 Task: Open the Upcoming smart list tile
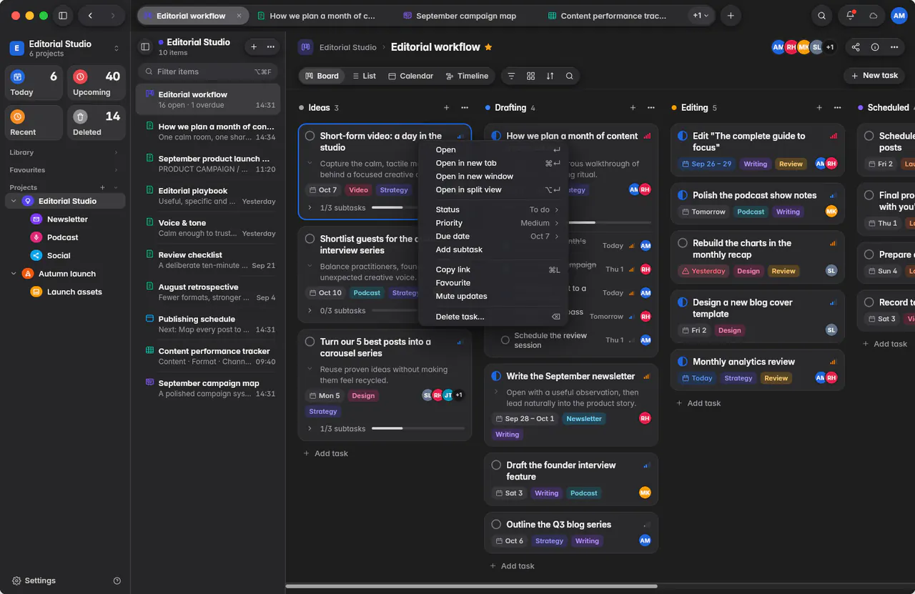[97, 84]
